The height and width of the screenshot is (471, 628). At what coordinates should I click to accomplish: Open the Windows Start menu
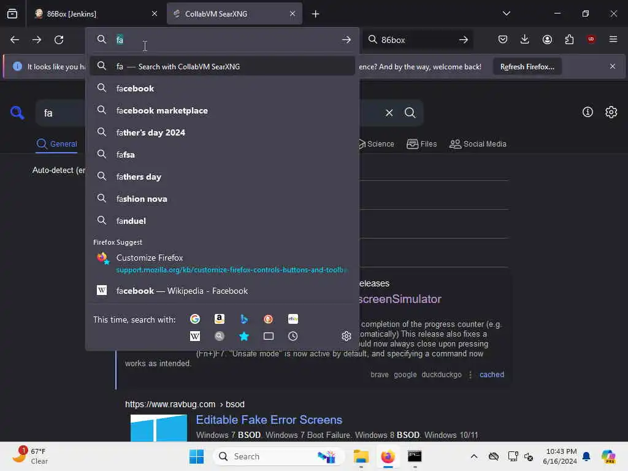click(x=196, y=456)
